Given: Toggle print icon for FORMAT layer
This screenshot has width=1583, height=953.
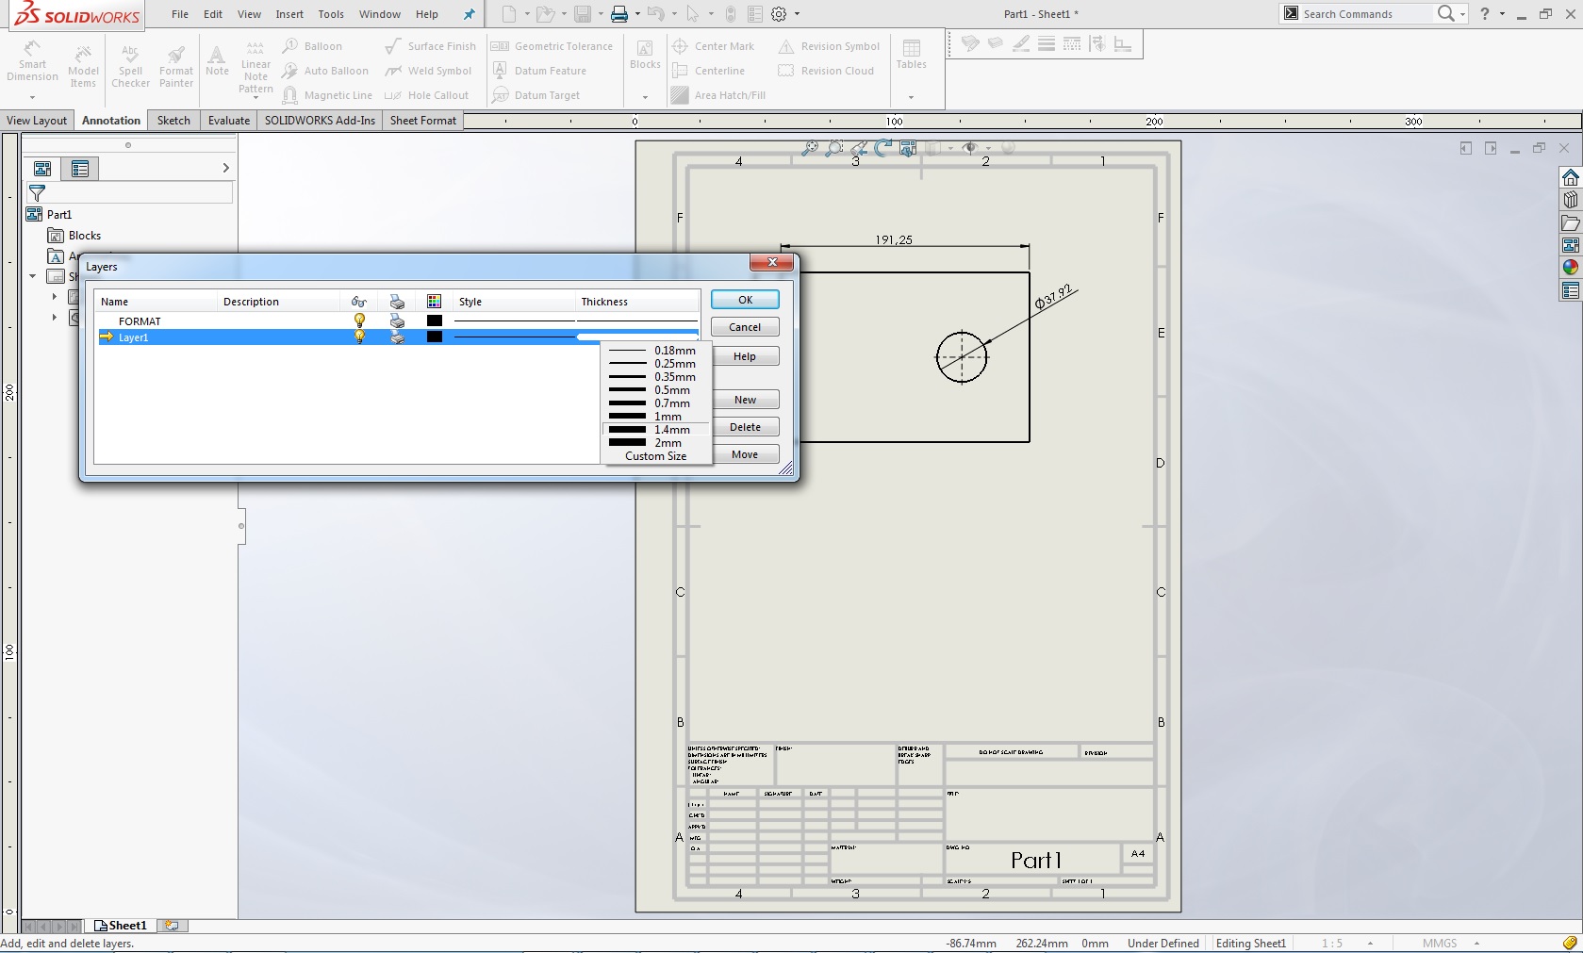Looking at the screenshot, I should (397, 320).
